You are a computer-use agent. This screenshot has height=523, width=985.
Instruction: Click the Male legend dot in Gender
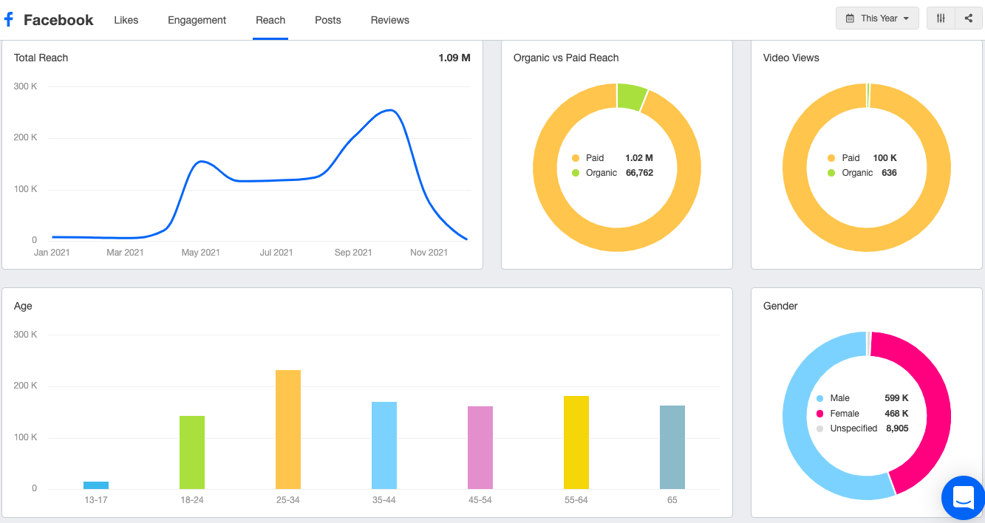tap(820, 398)
